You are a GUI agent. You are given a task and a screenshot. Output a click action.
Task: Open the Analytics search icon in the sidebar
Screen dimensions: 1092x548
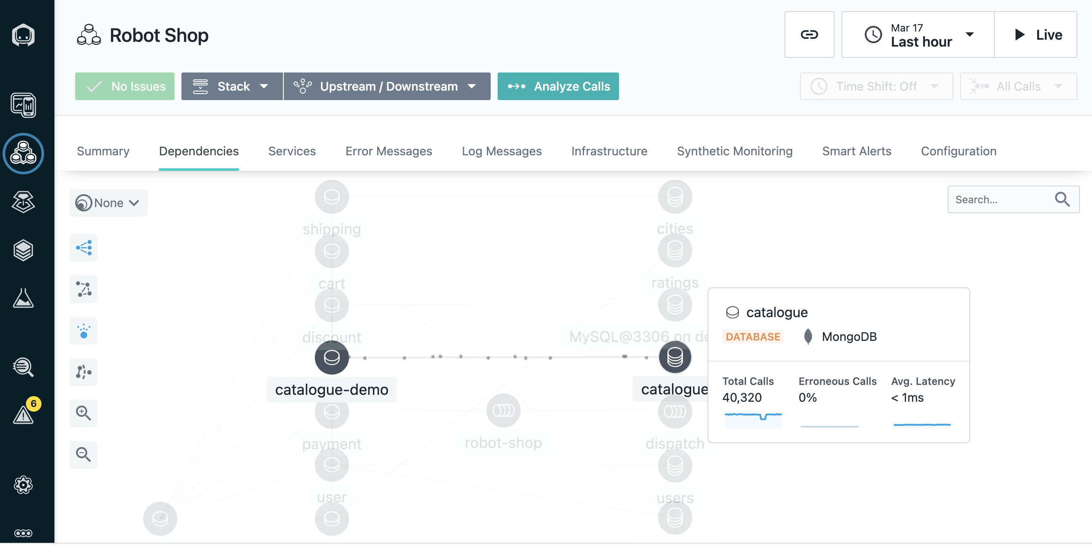click(x=23, y=367)
